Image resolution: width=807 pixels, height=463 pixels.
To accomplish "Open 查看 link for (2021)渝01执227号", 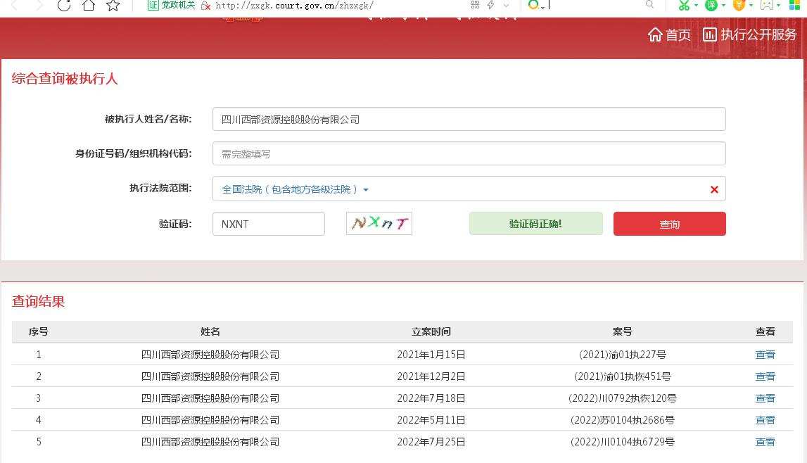I will (765, 355).
